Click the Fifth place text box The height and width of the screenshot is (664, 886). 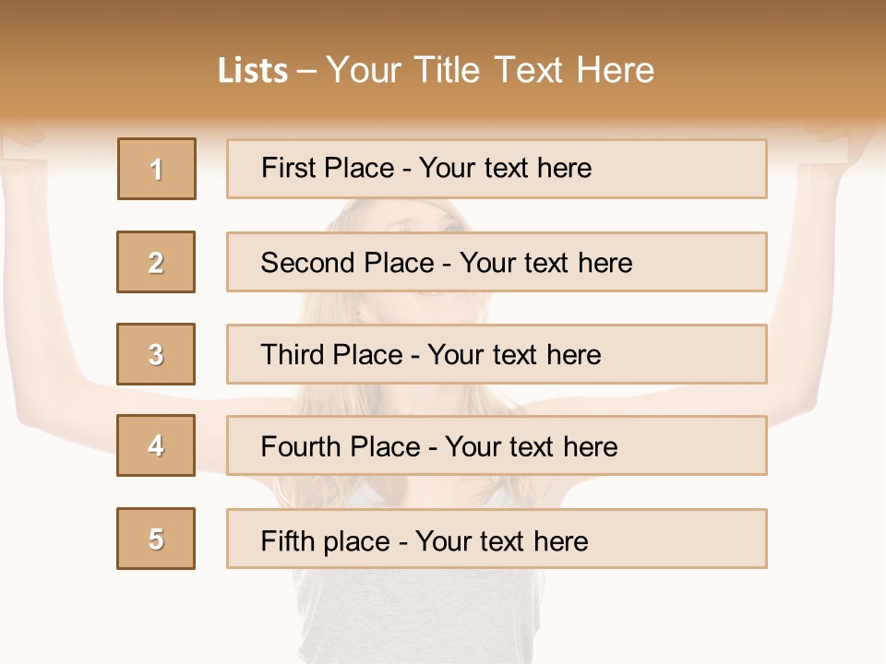[497, 539]
